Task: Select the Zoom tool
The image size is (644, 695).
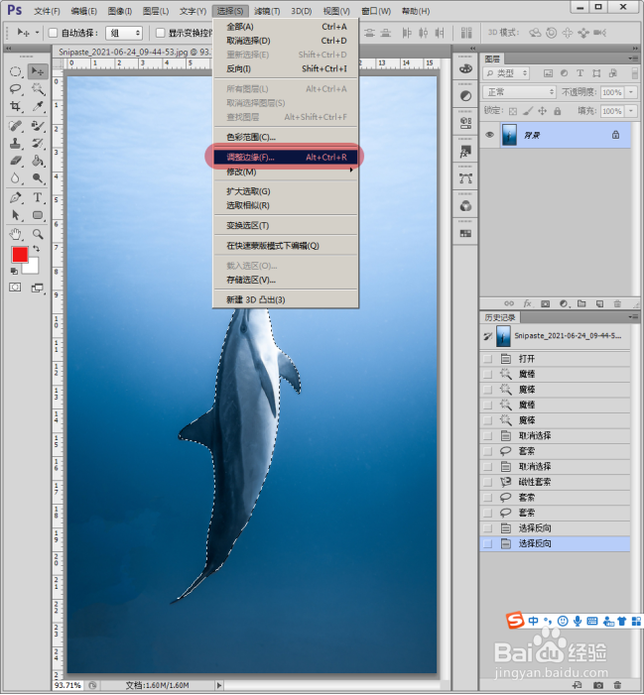Action: [38, 234]
